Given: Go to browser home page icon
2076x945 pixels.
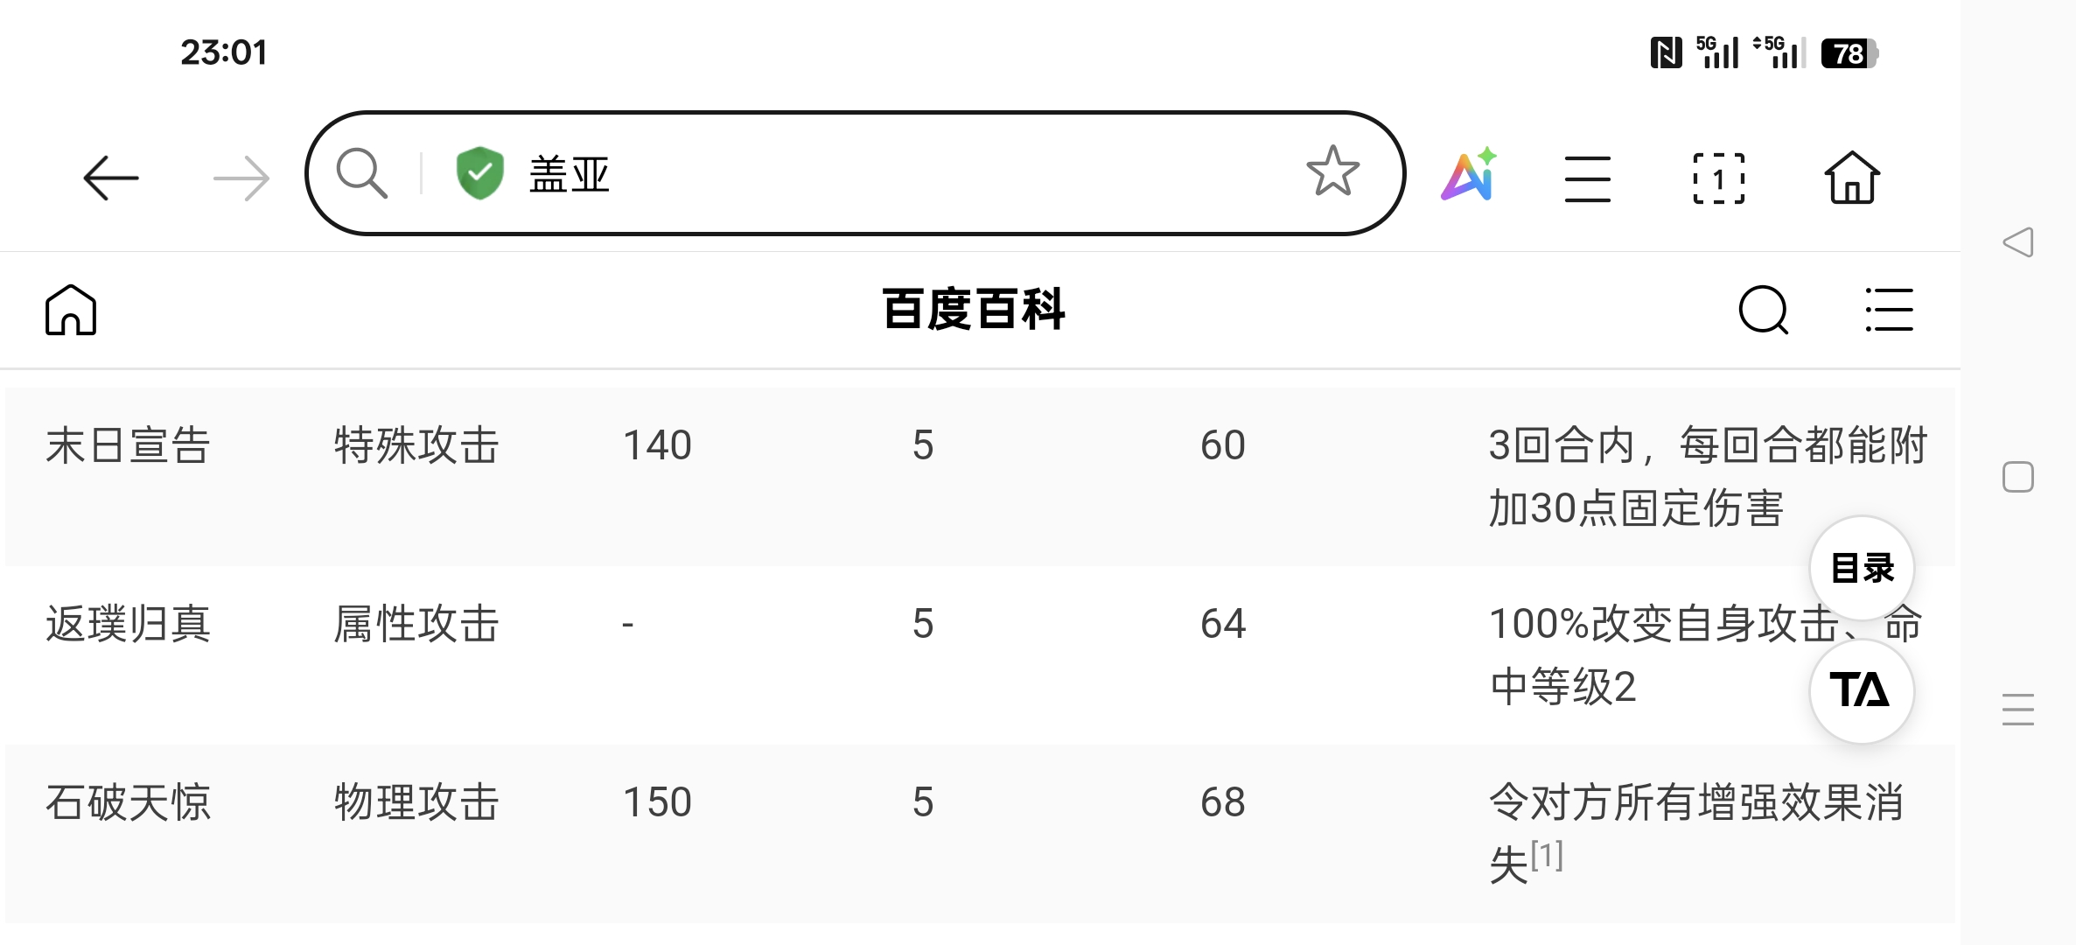Looking at the screenshot, I should click(1851, 178).
